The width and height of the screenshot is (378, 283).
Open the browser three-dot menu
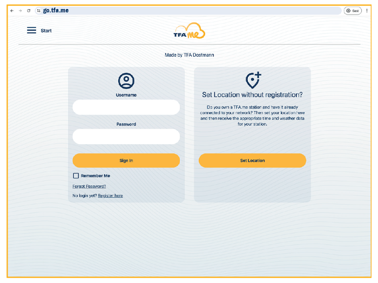[367, 11]
